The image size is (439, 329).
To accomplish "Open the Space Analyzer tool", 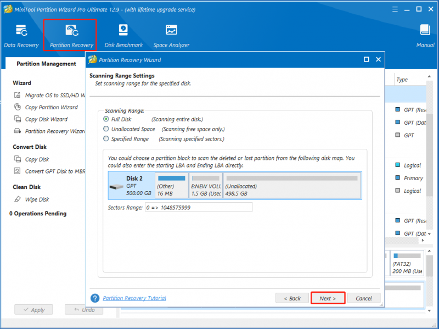I will click(x=171, y=36).
